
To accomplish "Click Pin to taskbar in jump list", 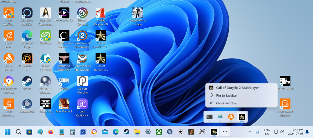I will coord(226,95).
